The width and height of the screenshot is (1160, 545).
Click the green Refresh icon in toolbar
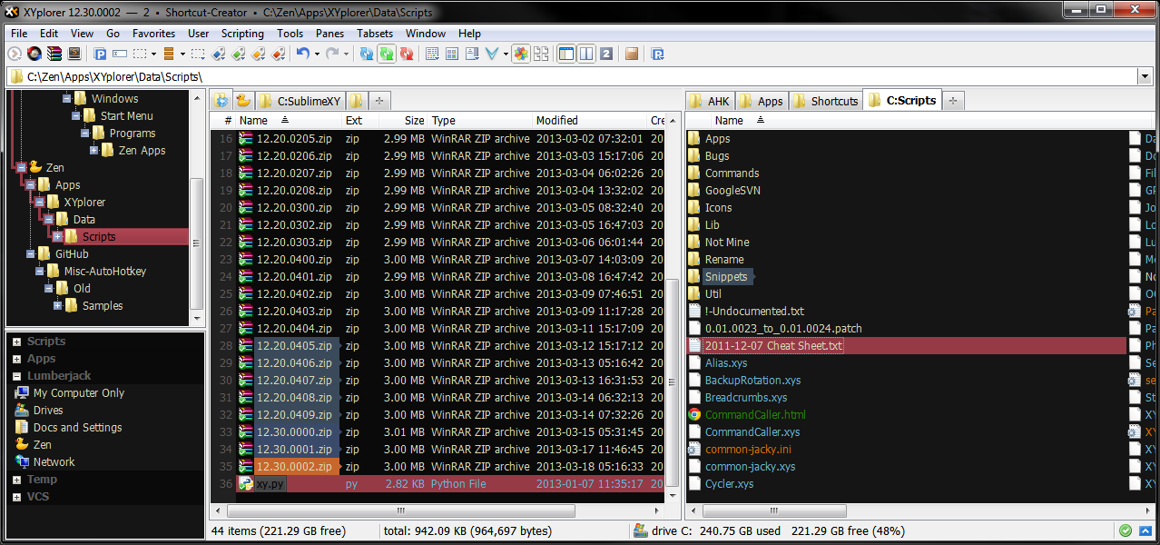coord(386,54)
